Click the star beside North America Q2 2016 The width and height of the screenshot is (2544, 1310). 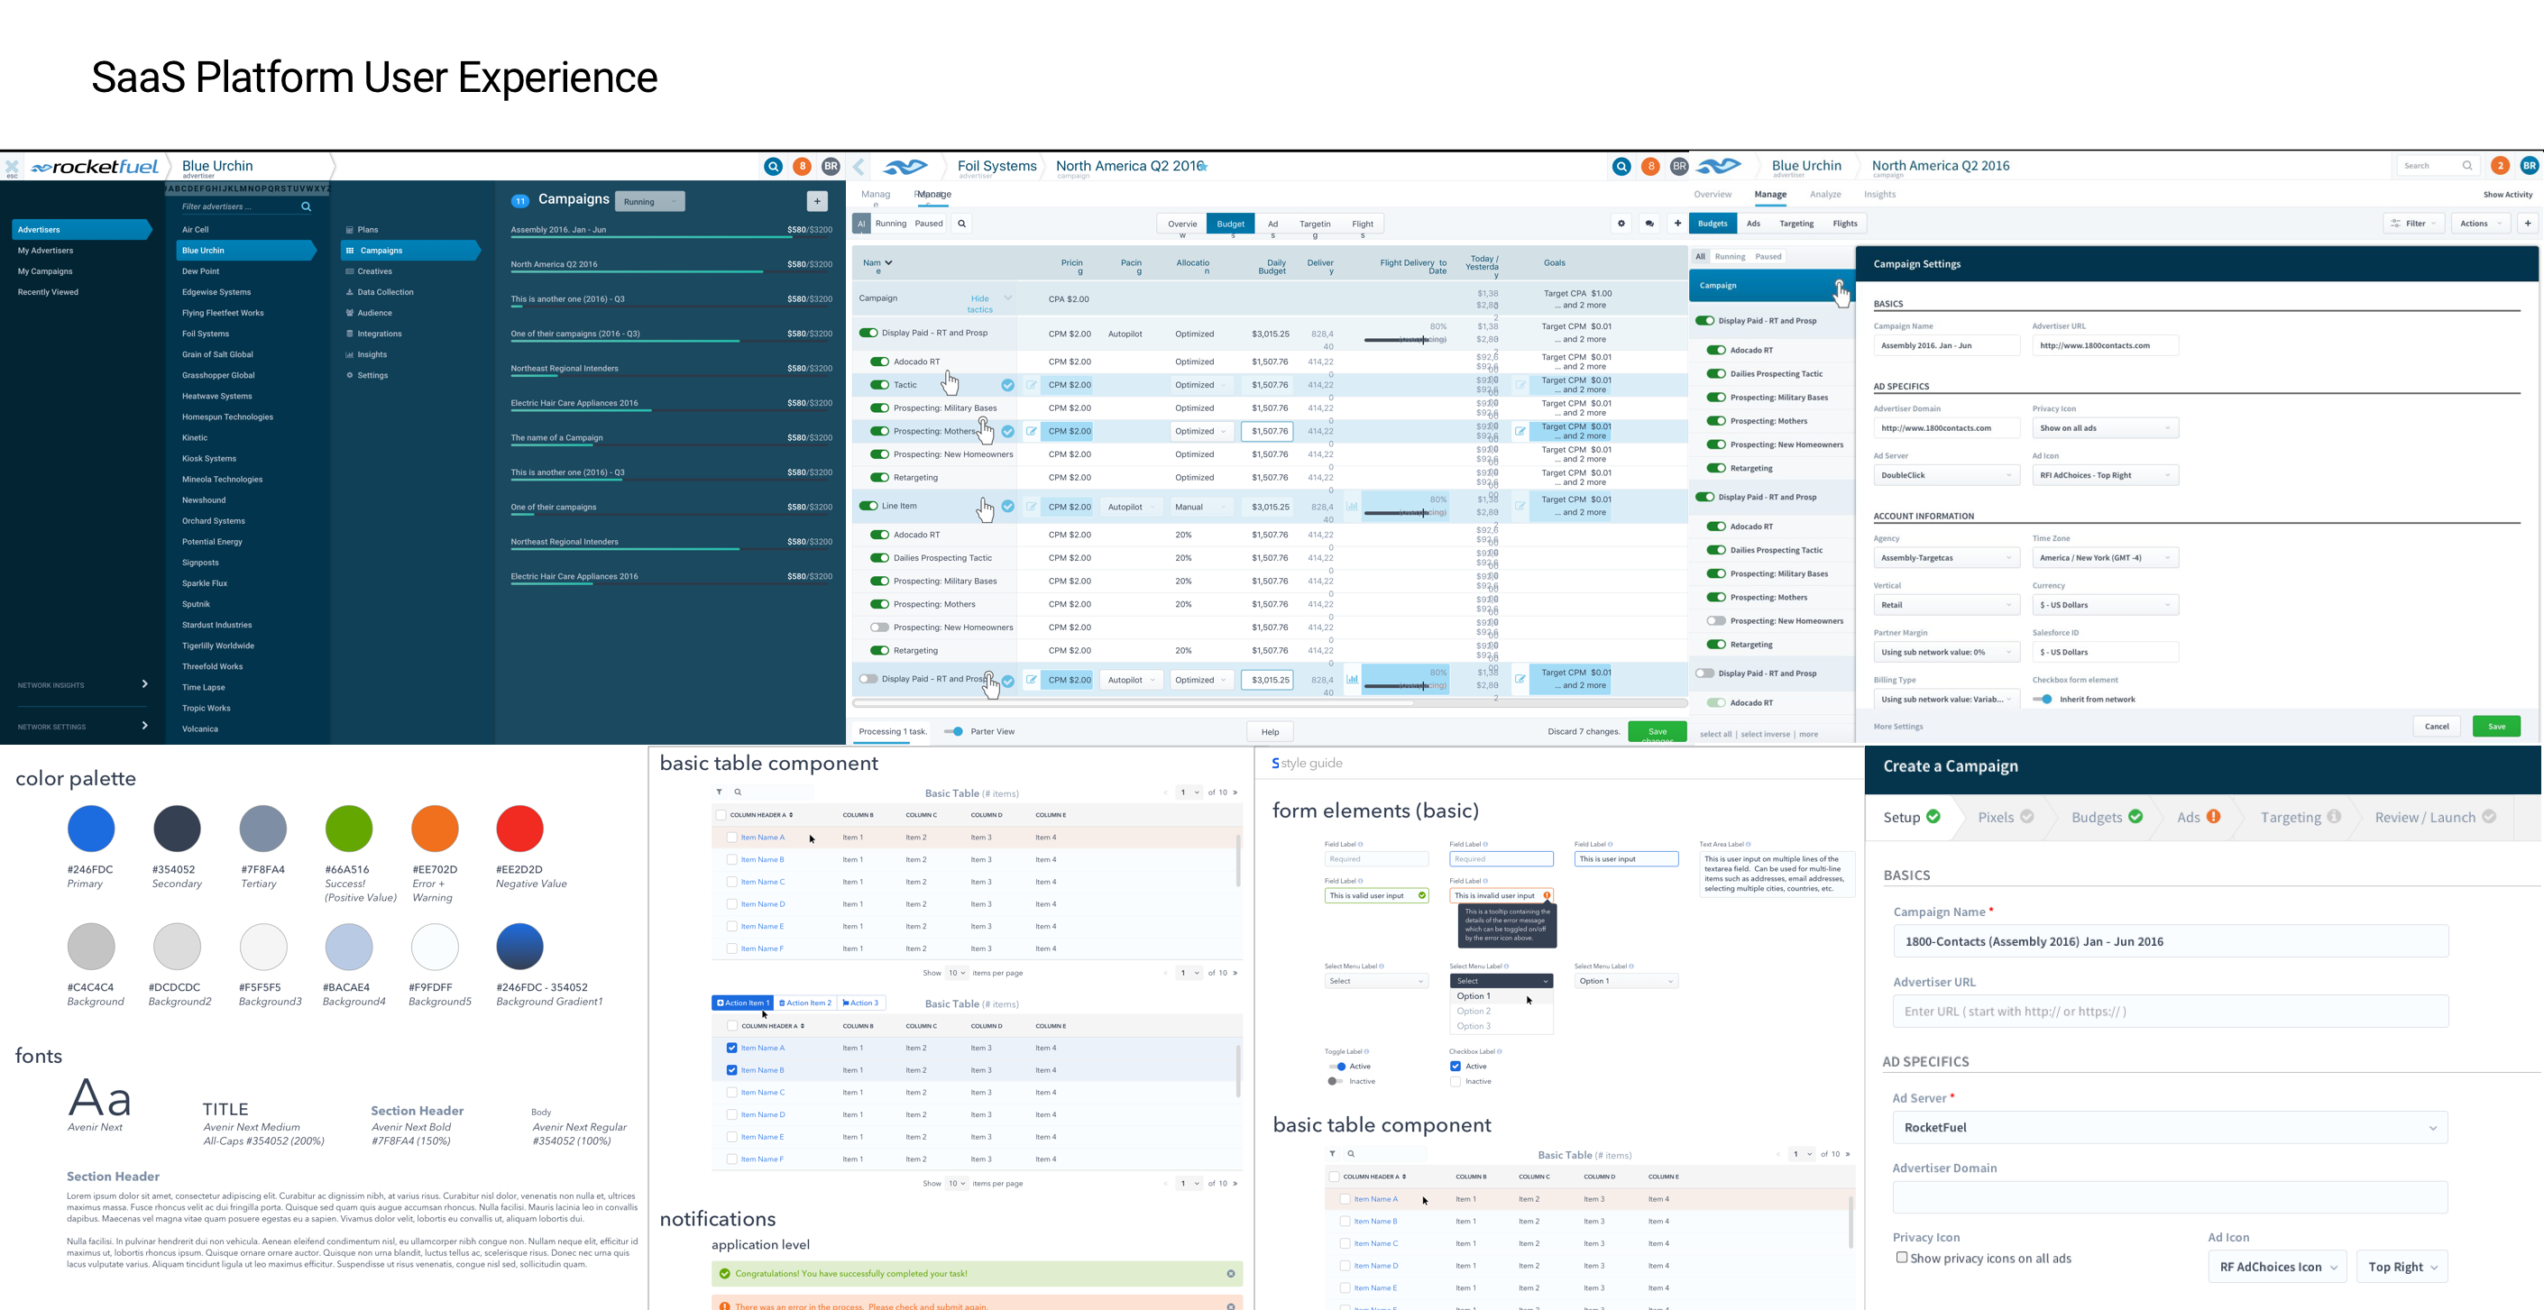click(1203, 166)
